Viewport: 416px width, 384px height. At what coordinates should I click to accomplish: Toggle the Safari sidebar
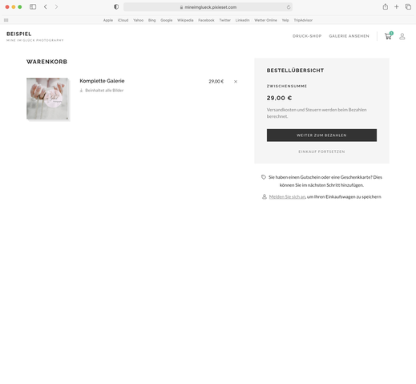[x=33, y=7]
